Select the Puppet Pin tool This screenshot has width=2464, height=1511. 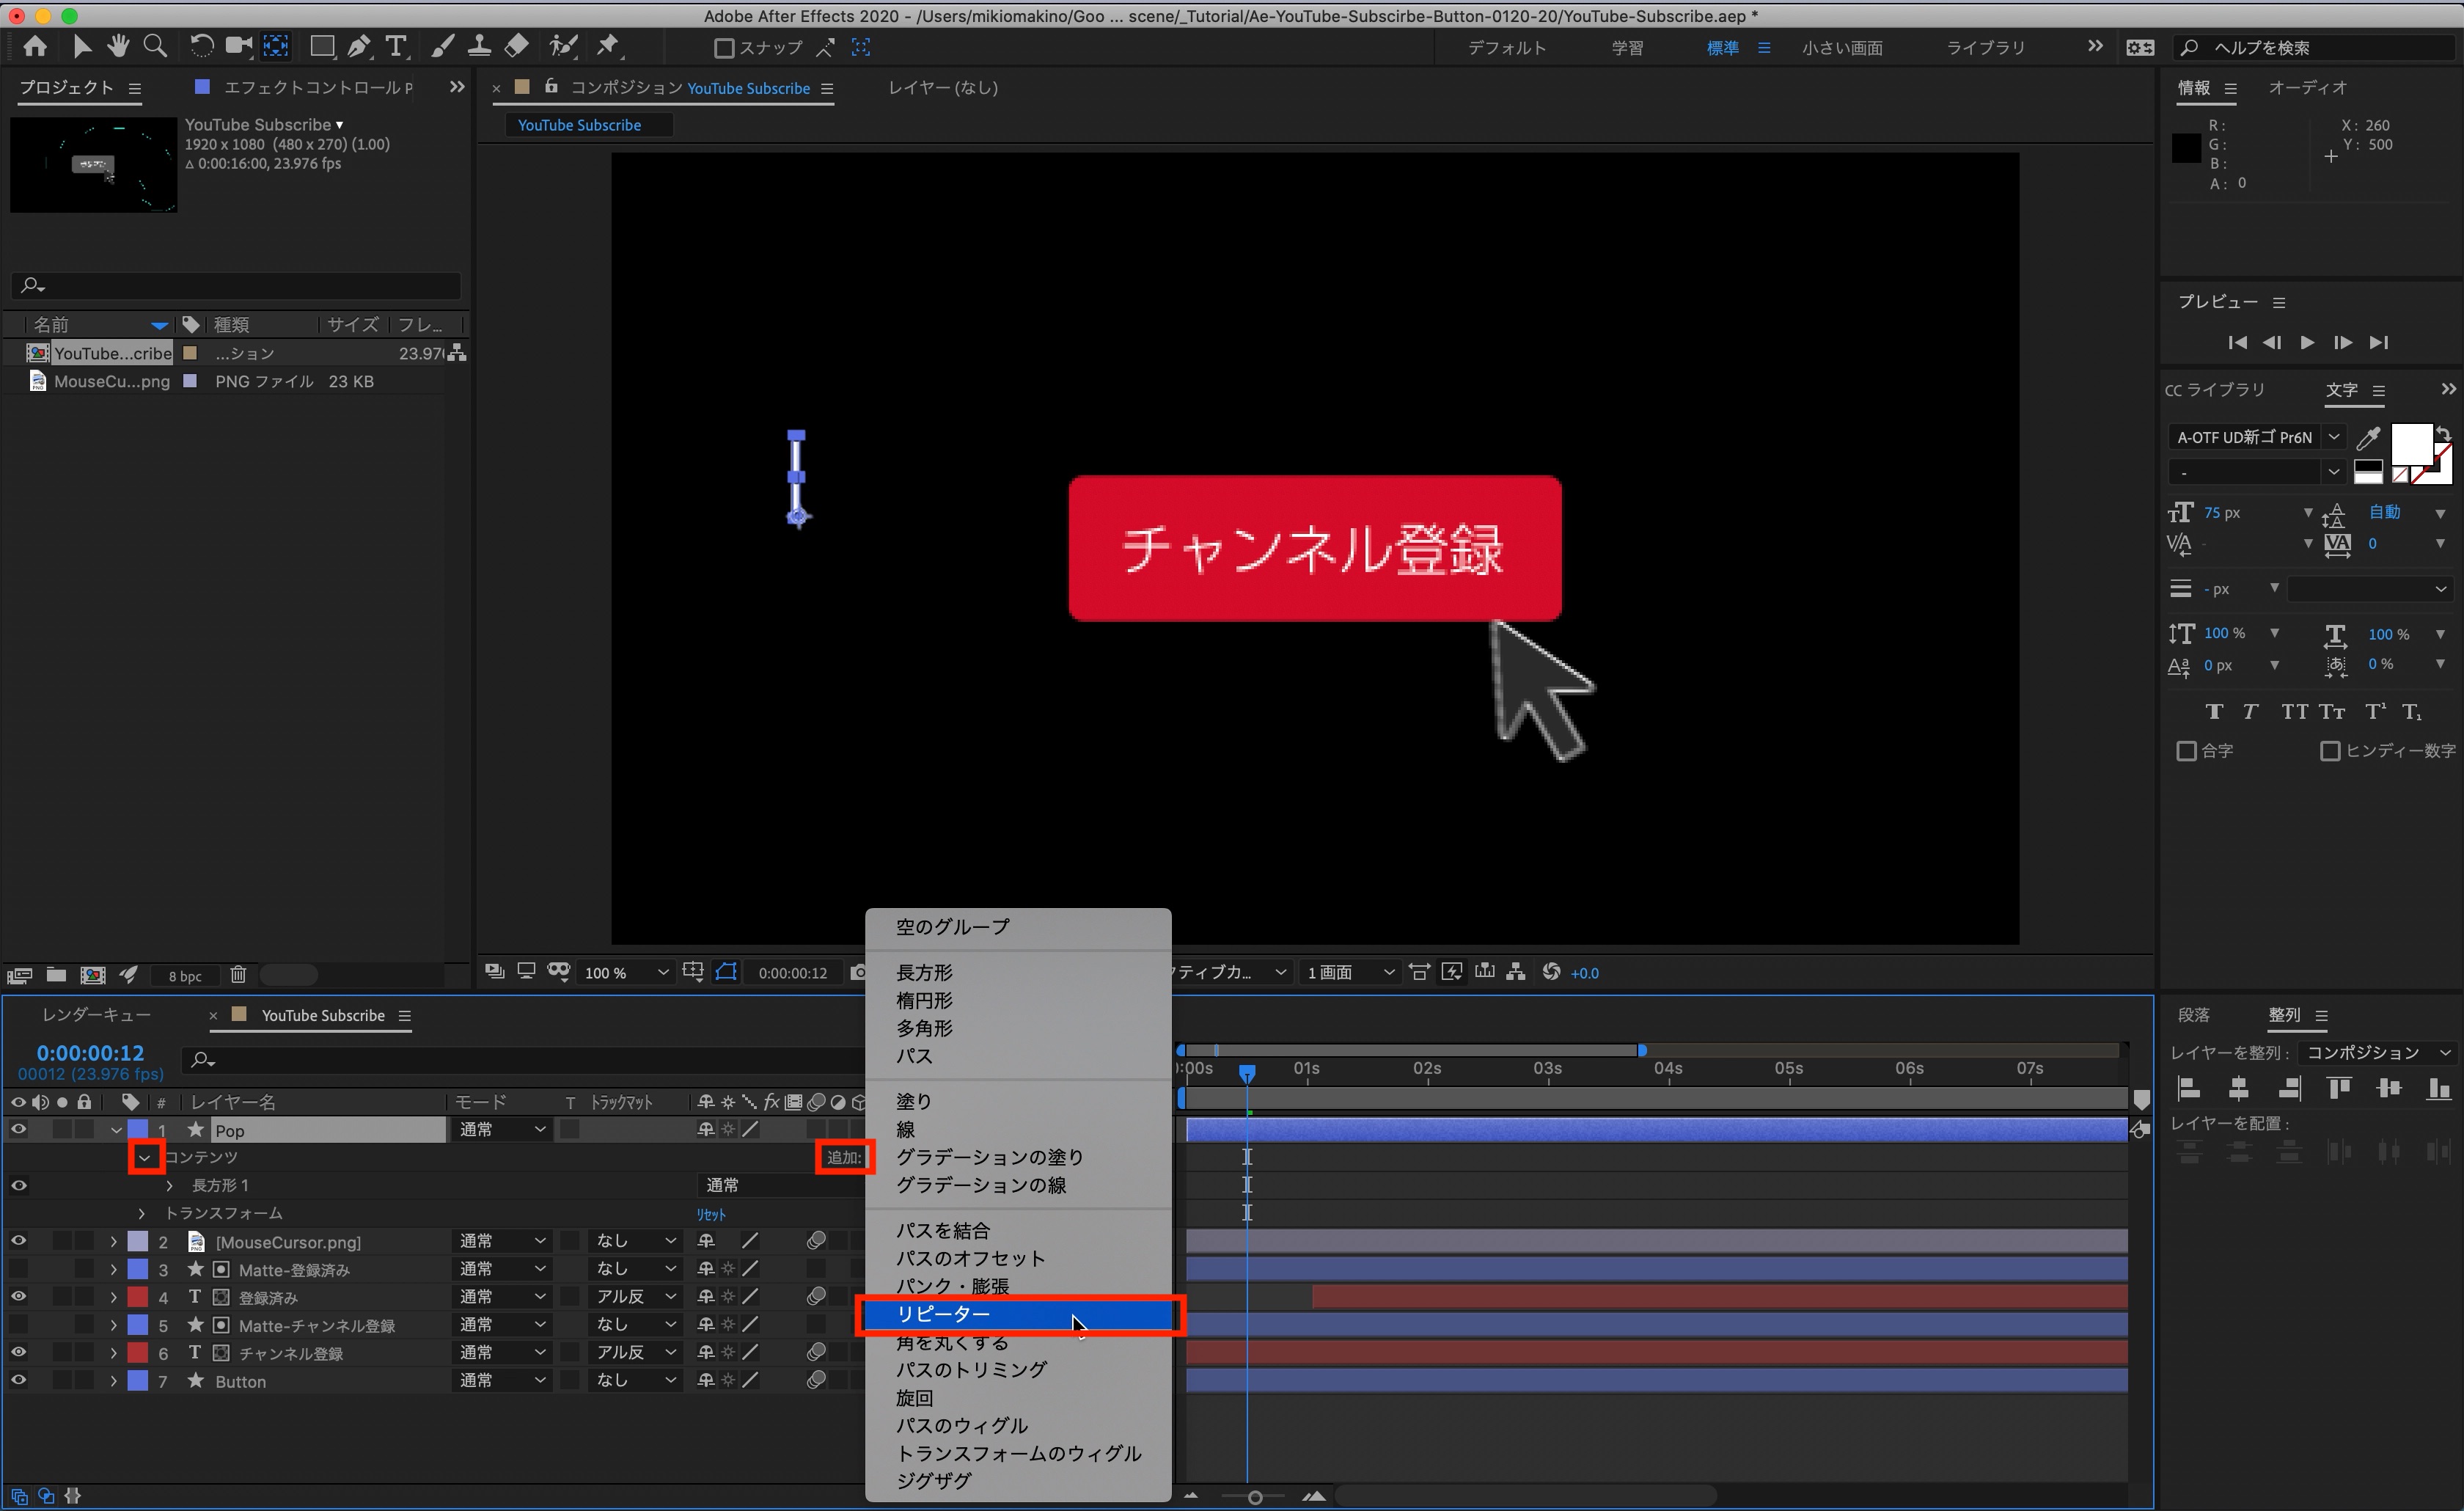pos(608,46)
